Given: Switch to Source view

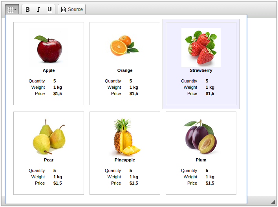Looking at the screenshot, I should [x=71, y=9].
